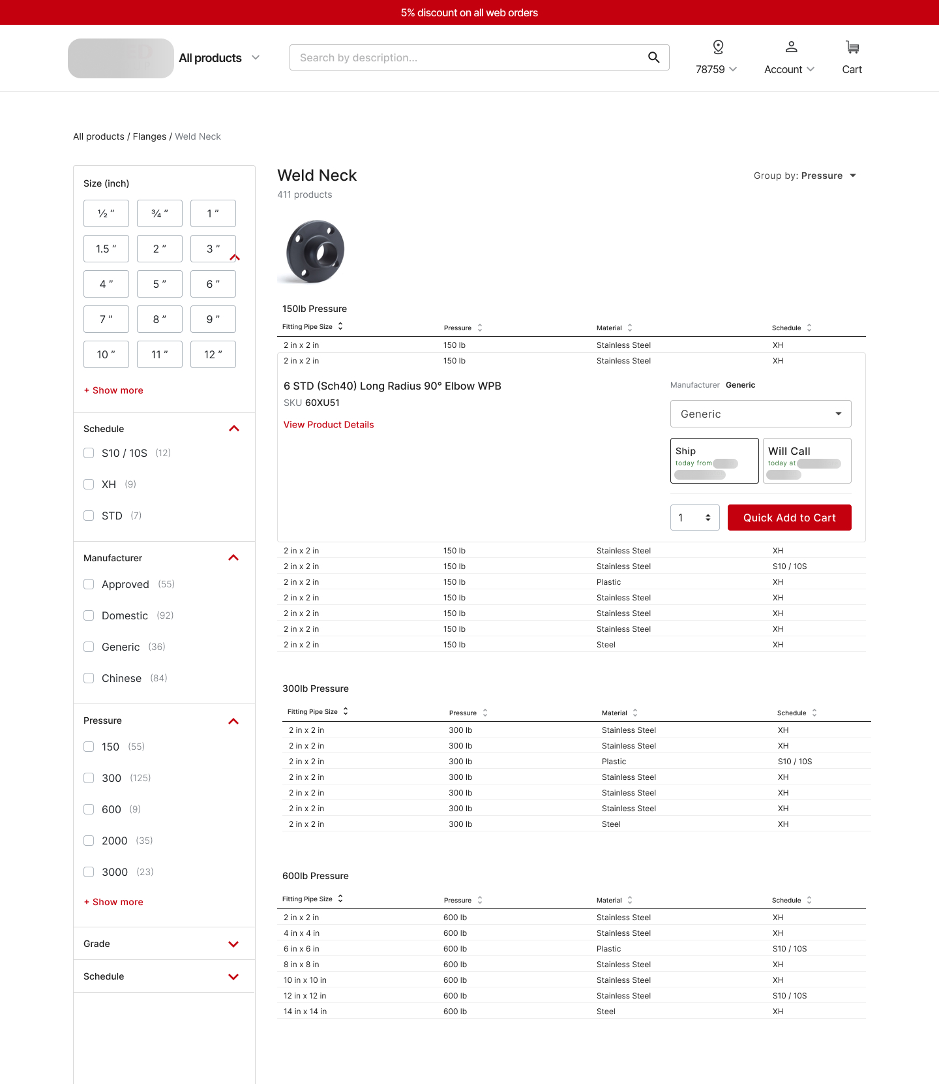Viewport: 939px width, 1084px height.
Task: Click the search by description field
Action: click(x=479, y=57)
